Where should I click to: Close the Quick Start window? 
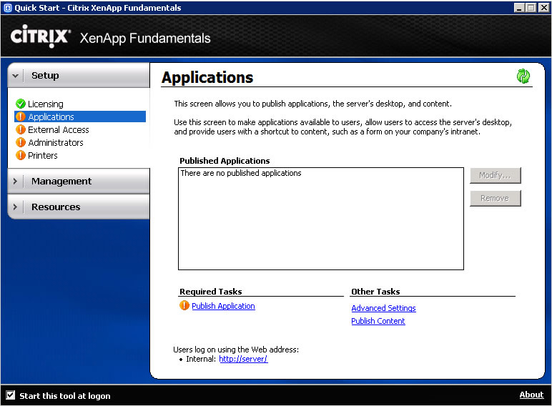[543, 8]
